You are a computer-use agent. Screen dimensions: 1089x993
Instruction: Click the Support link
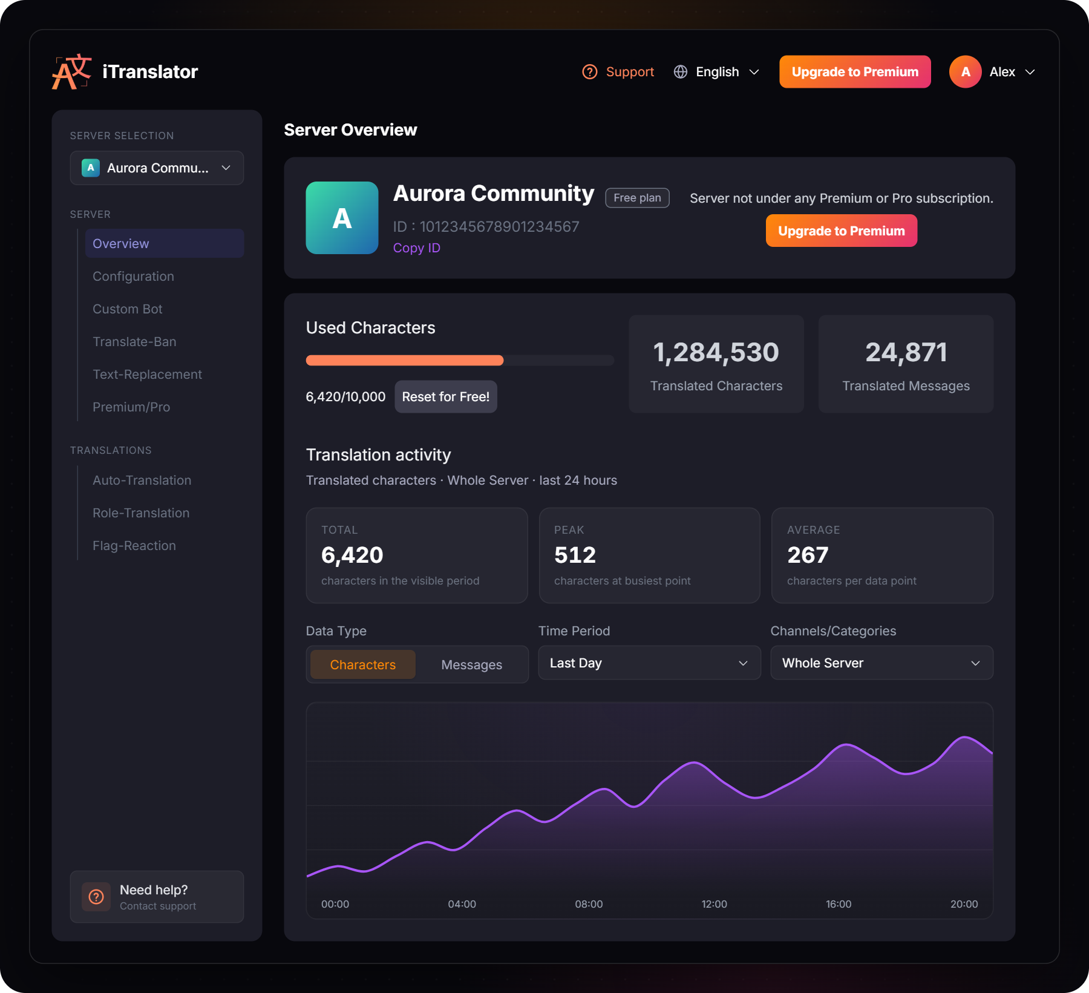coord(630,72)
